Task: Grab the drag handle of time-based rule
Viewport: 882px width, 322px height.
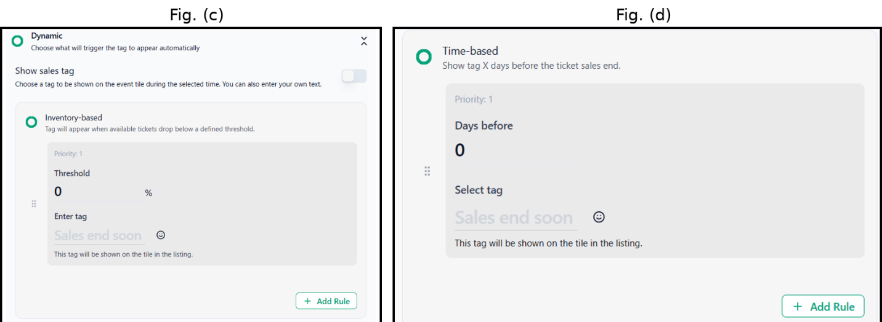Action: tap(427, 171)
